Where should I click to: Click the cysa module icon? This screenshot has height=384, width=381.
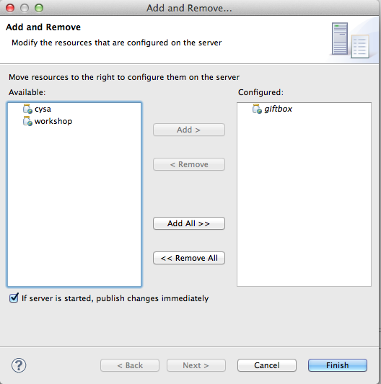27,109
